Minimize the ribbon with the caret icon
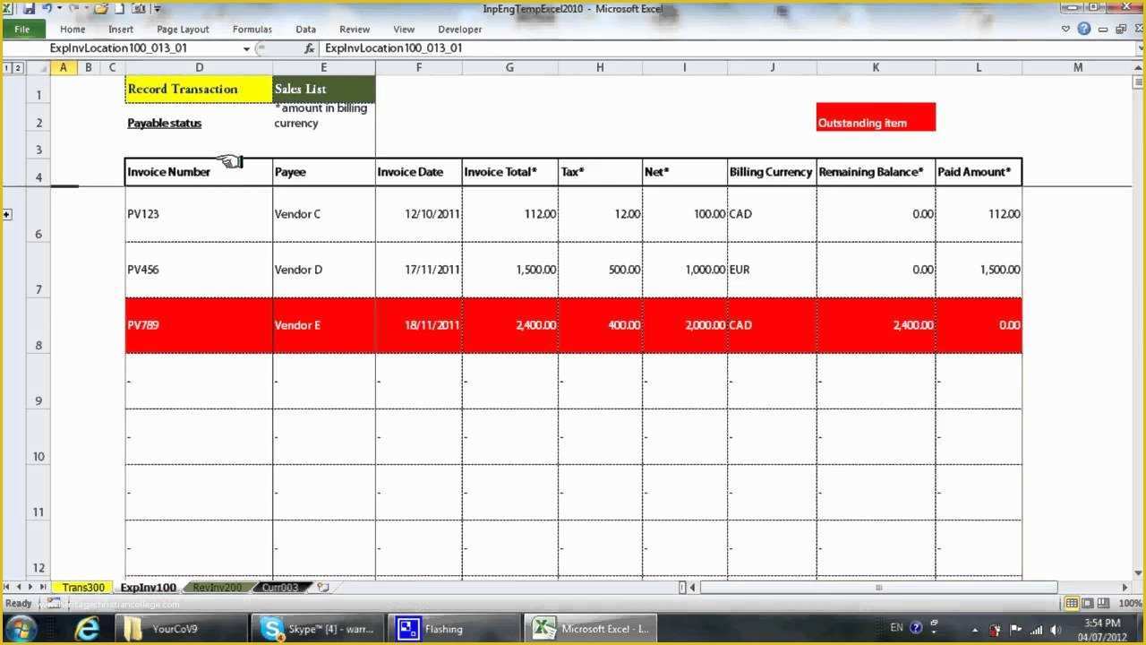Screen dimensions: 1146x645 coord(1065,29)
